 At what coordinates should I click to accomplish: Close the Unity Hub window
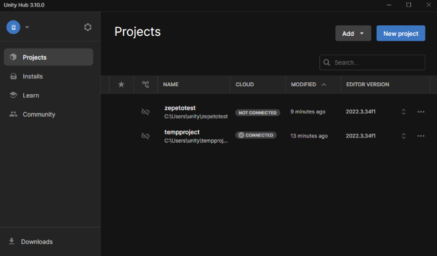point(428,5)
